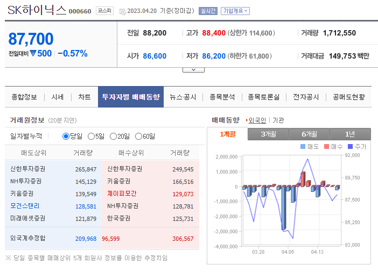Image resolution: width=378 pixels, height=272 pixels.
Task: Click the red 매수 legend swatch
Action: click(326, 146)
